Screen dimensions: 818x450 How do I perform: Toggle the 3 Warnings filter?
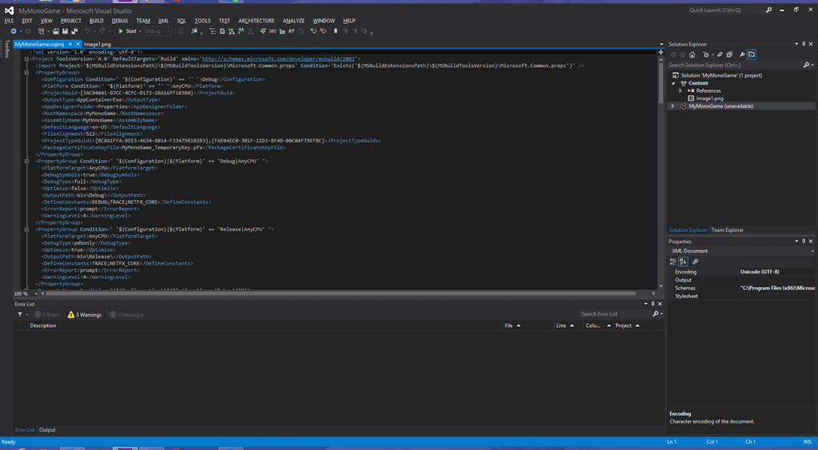(85, 315)
